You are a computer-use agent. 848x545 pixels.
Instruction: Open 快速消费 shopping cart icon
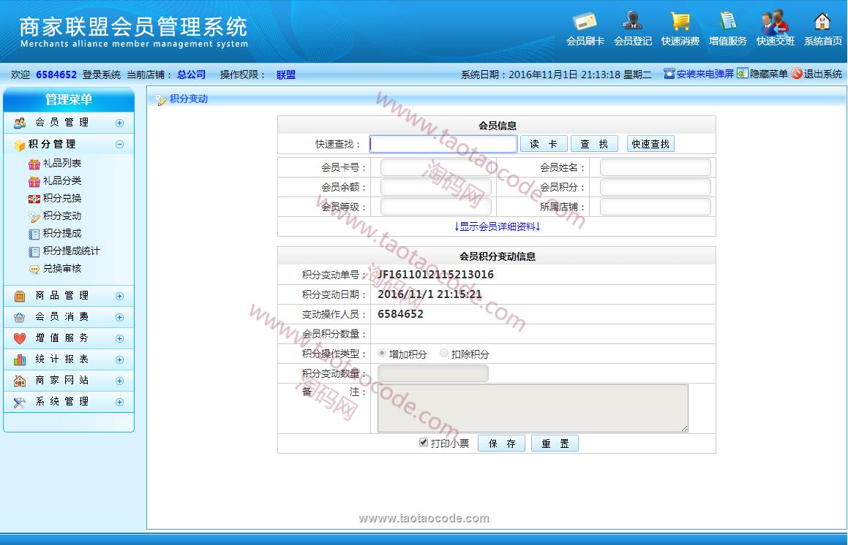pos(680,22)
